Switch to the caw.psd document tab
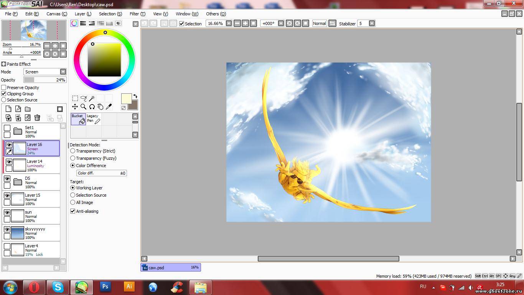Image resolution: width=524 pixels, height=295 pixels. (x=171, y=267)
